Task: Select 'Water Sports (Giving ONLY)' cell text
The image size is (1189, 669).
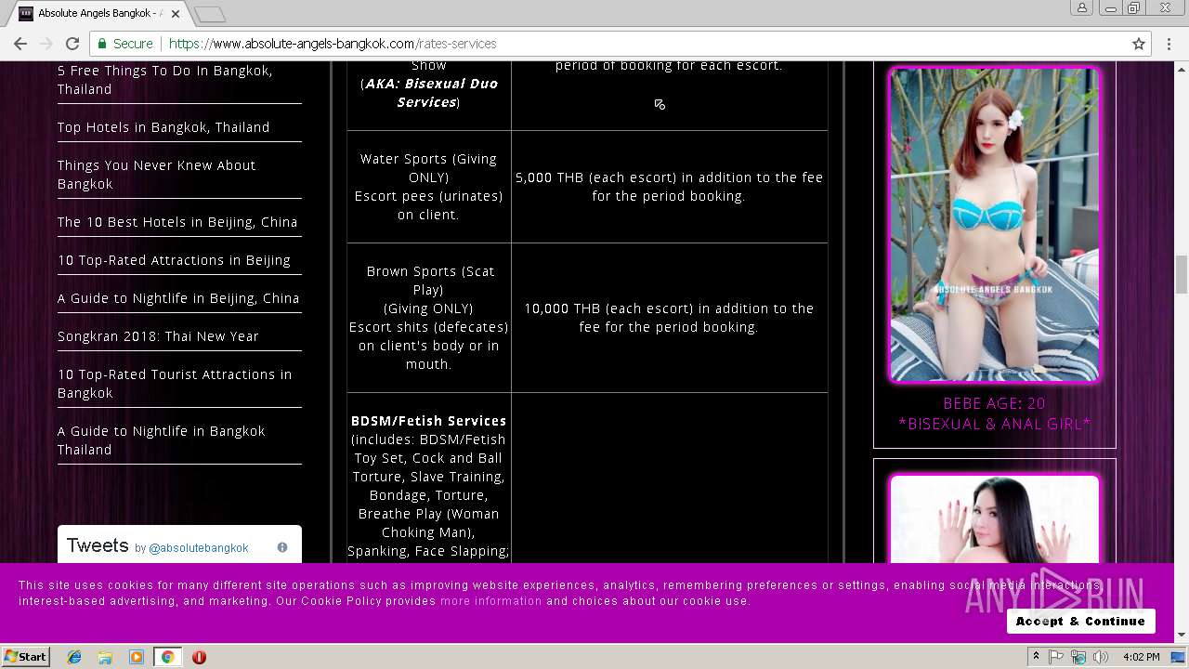Action: click(x=428, y=168)
